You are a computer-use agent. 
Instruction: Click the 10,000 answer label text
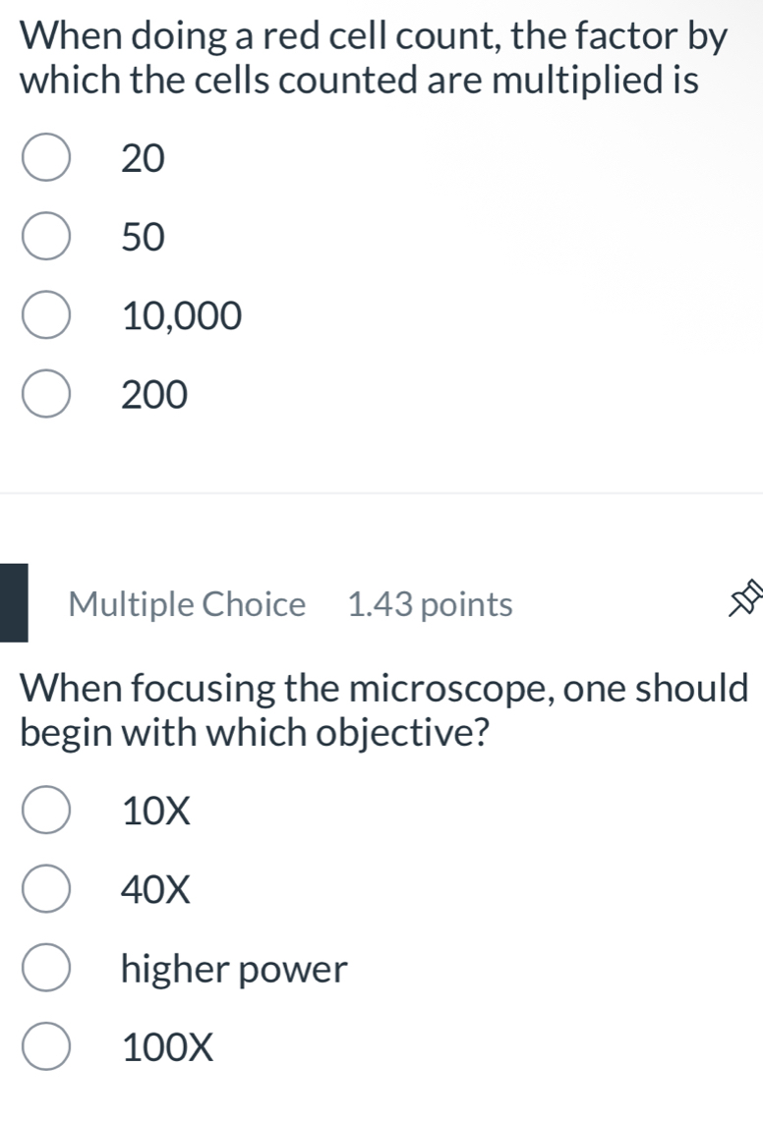point(181,314)
